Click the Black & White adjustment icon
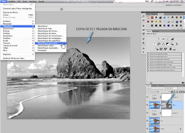The height and width of the screenshot is (133, 185). (x=168, y=44)
